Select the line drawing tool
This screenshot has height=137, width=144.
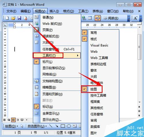51,126
